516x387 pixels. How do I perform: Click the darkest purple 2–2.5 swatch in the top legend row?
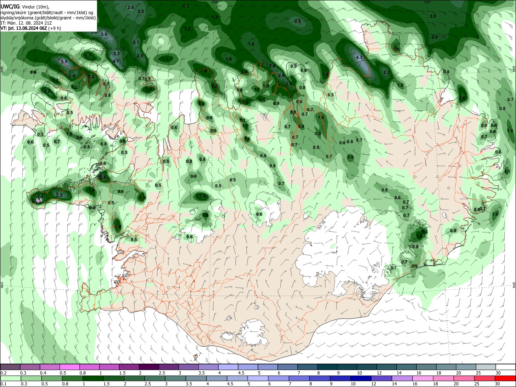[148, 367]
